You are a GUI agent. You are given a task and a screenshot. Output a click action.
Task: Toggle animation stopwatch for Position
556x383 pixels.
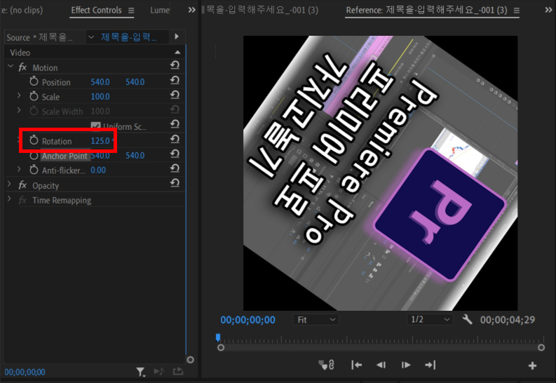pos(34,81)
